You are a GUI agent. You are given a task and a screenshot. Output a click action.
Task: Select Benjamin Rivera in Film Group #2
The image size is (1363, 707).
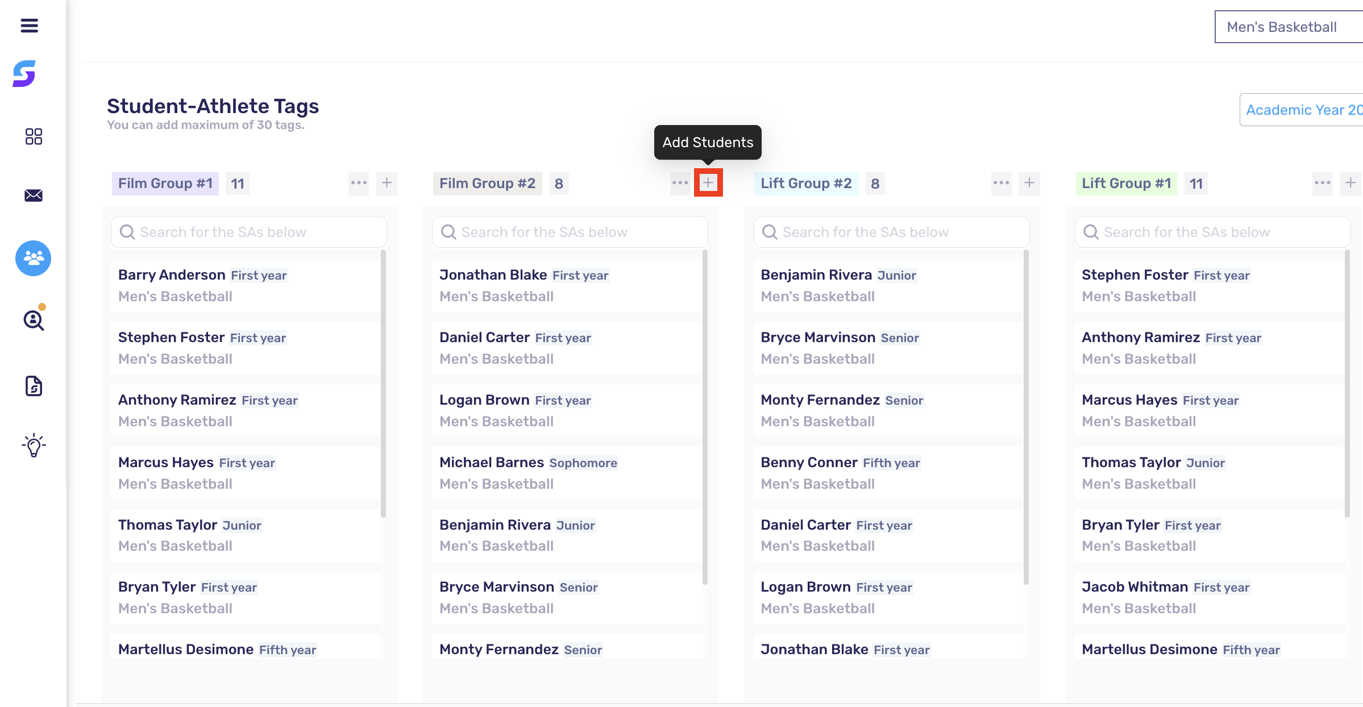pos(567,535)
